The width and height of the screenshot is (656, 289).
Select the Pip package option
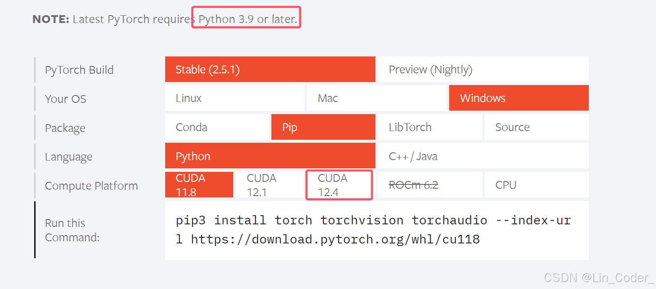pyautogui.click(x=323, y=127)
